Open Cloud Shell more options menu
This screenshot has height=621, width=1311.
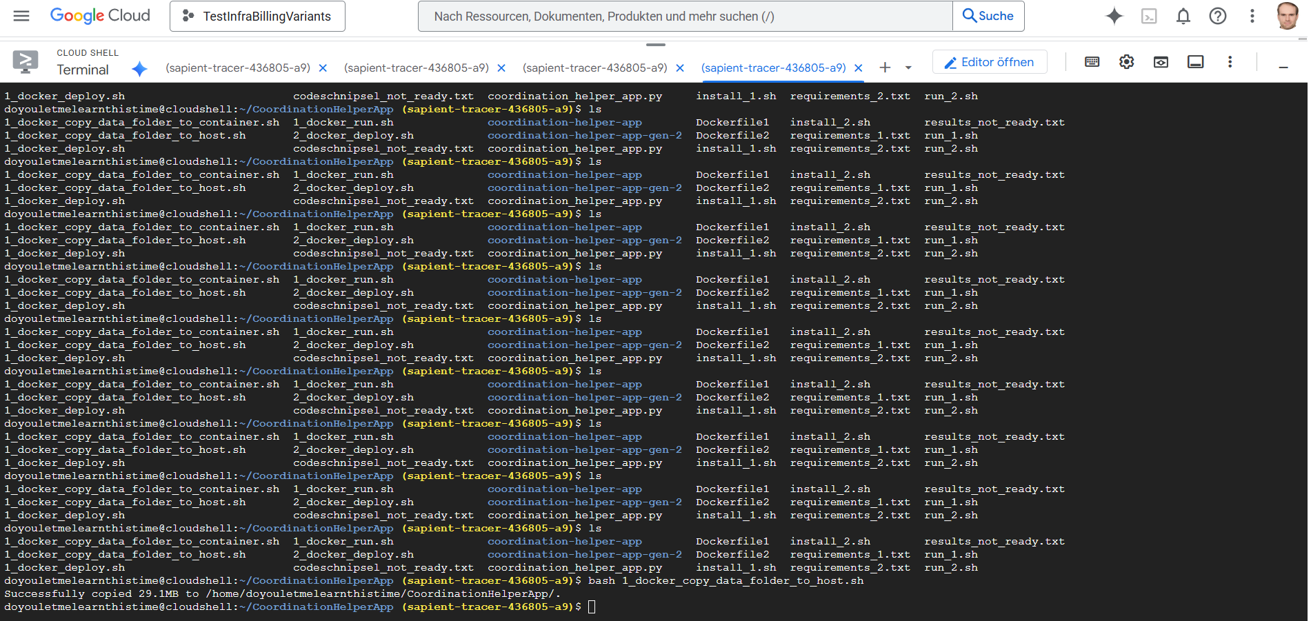point(1230,62)
